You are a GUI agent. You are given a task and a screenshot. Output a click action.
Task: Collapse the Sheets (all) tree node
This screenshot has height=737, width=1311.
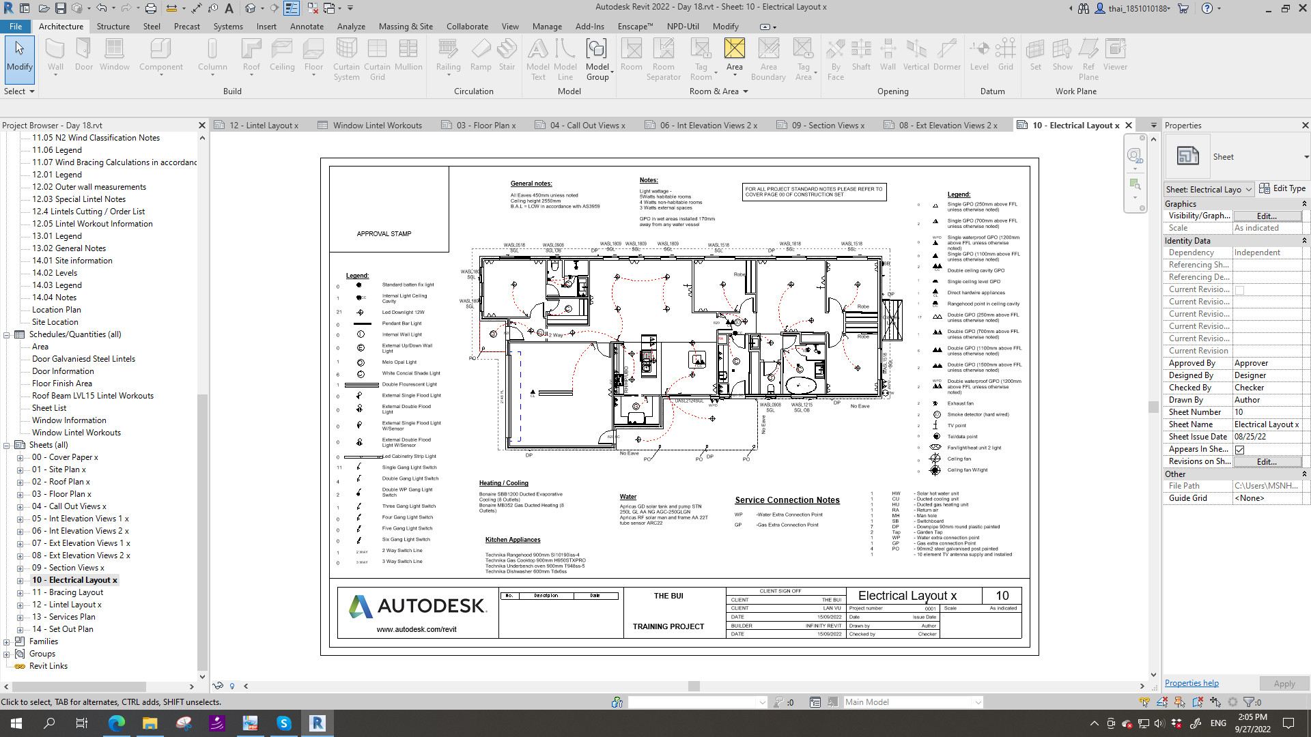tap(7, 445)
